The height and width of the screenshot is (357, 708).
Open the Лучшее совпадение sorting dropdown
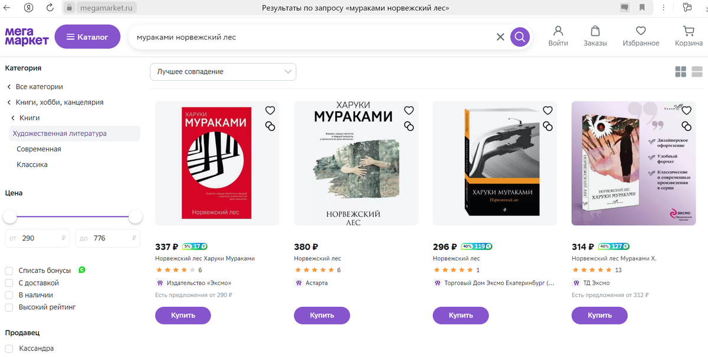223,71
